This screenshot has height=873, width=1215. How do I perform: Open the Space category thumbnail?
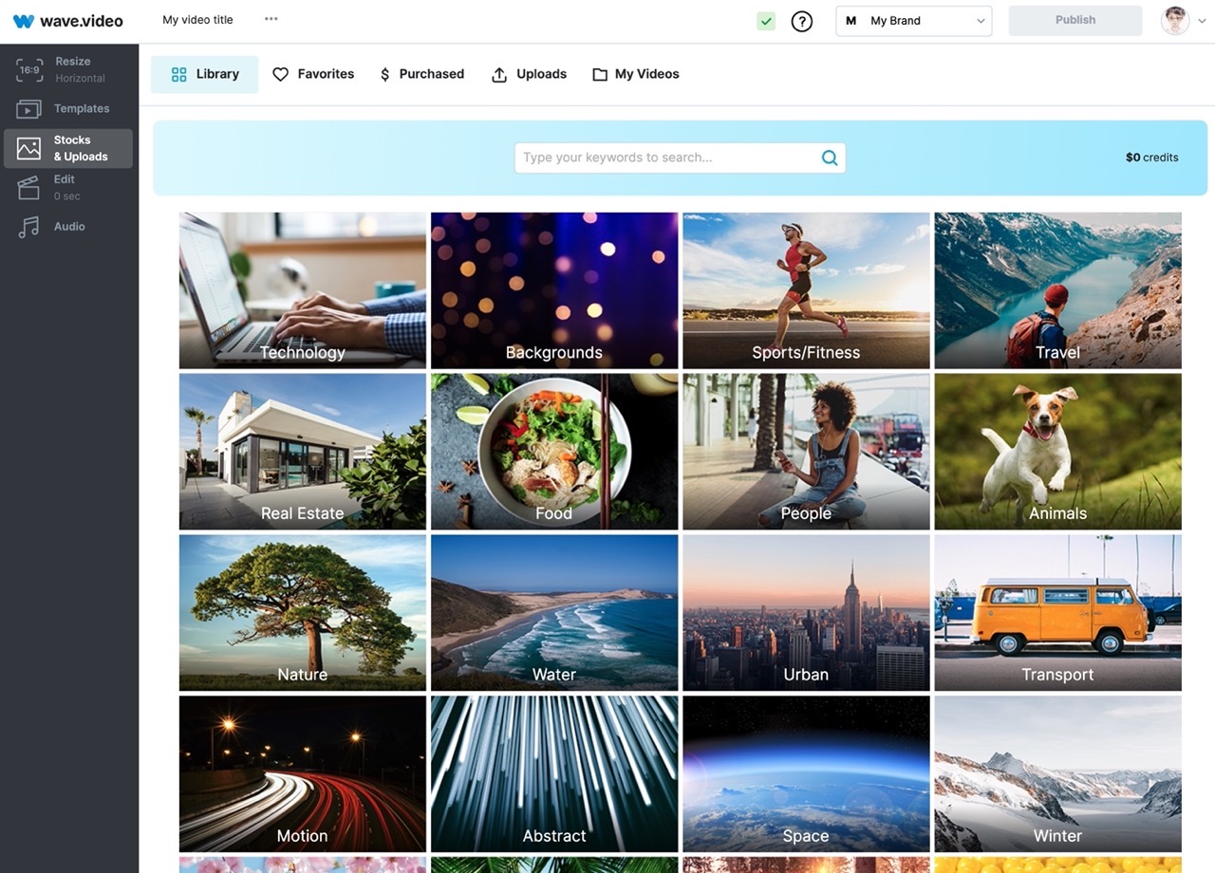pos(806,774)
